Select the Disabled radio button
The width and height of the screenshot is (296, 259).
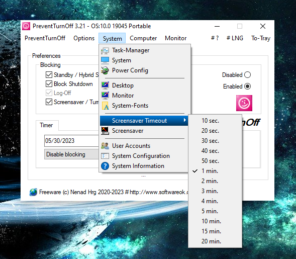click(247, 75)
